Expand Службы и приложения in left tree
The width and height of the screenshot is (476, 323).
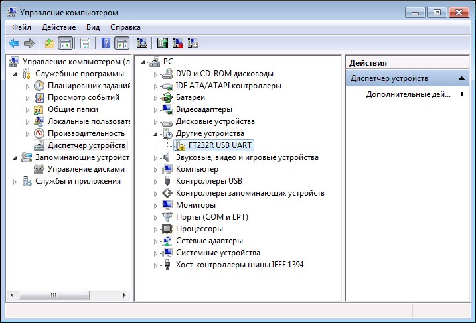point(15,182)
